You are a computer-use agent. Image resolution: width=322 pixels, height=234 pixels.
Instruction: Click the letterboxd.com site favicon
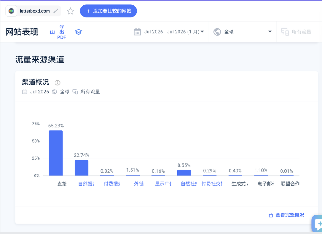tap(11, 11)
